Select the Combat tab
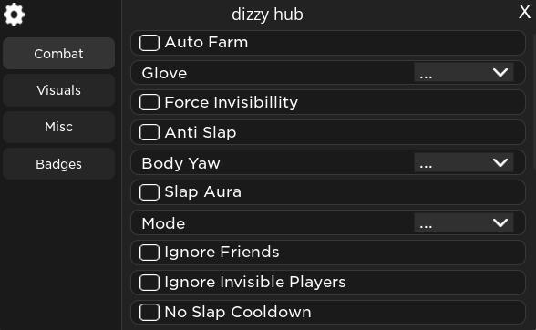The height and width of the screenshot is (330, 536). pyautogui.click(x=58, y=54)
